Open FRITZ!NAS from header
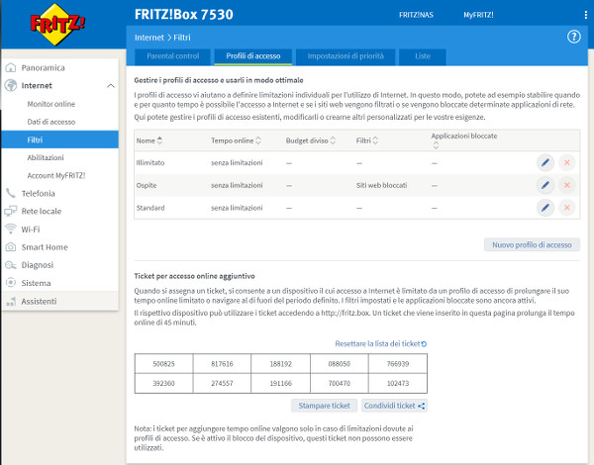The height and width of the screenshot is (465, 594). click(x=416, y=15)
